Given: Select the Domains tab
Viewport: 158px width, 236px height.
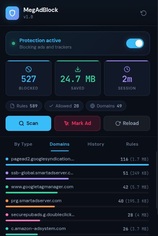Looking at the screenshot, I should coord(60,144).
